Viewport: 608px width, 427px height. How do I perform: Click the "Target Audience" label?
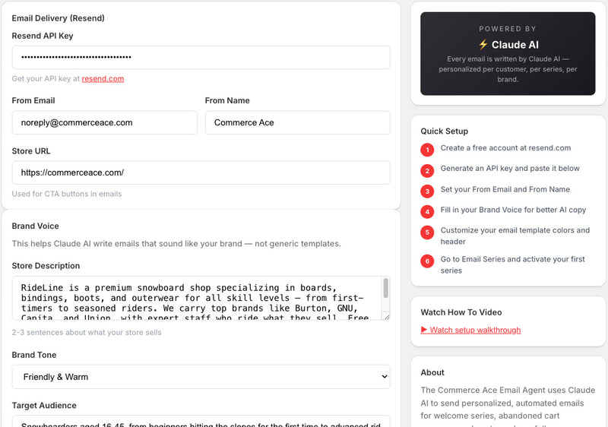44,405
